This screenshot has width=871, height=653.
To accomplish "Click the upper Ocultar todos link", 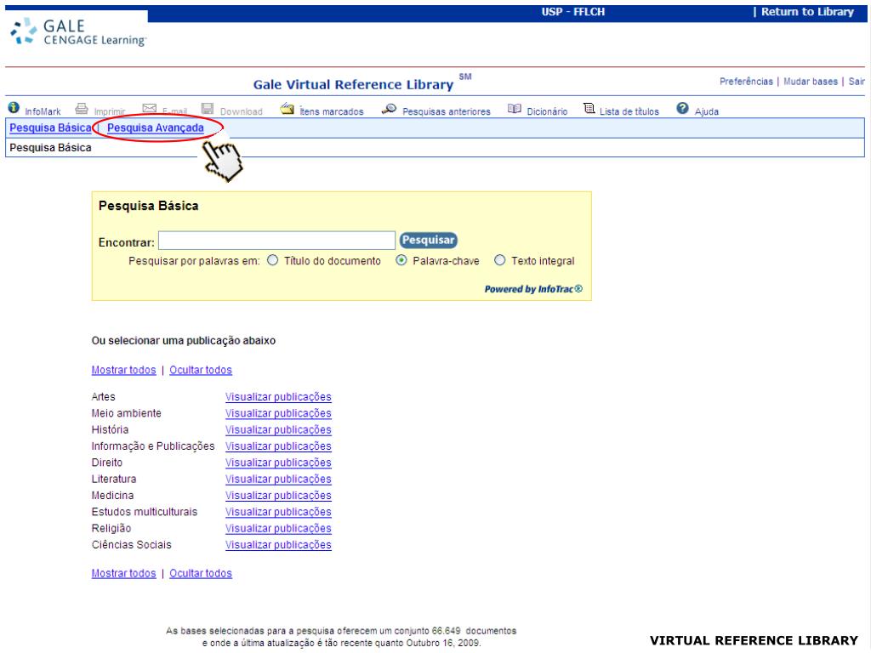I will 201,370.
